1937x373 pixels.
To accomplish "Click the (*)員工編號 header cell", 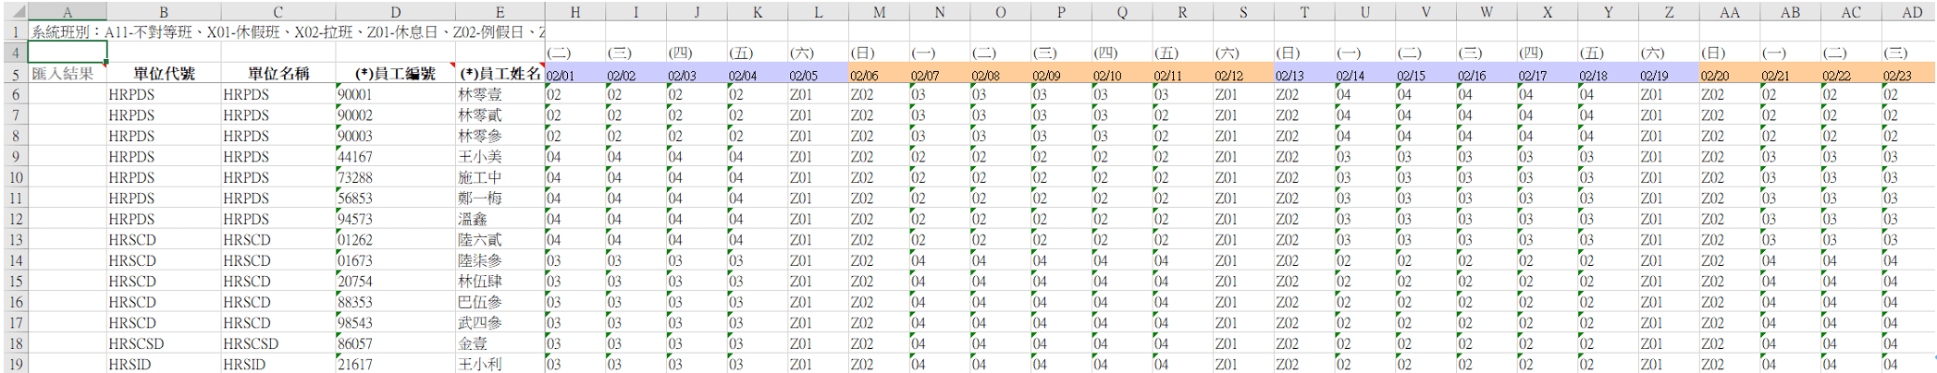I will tap(395, 74).
